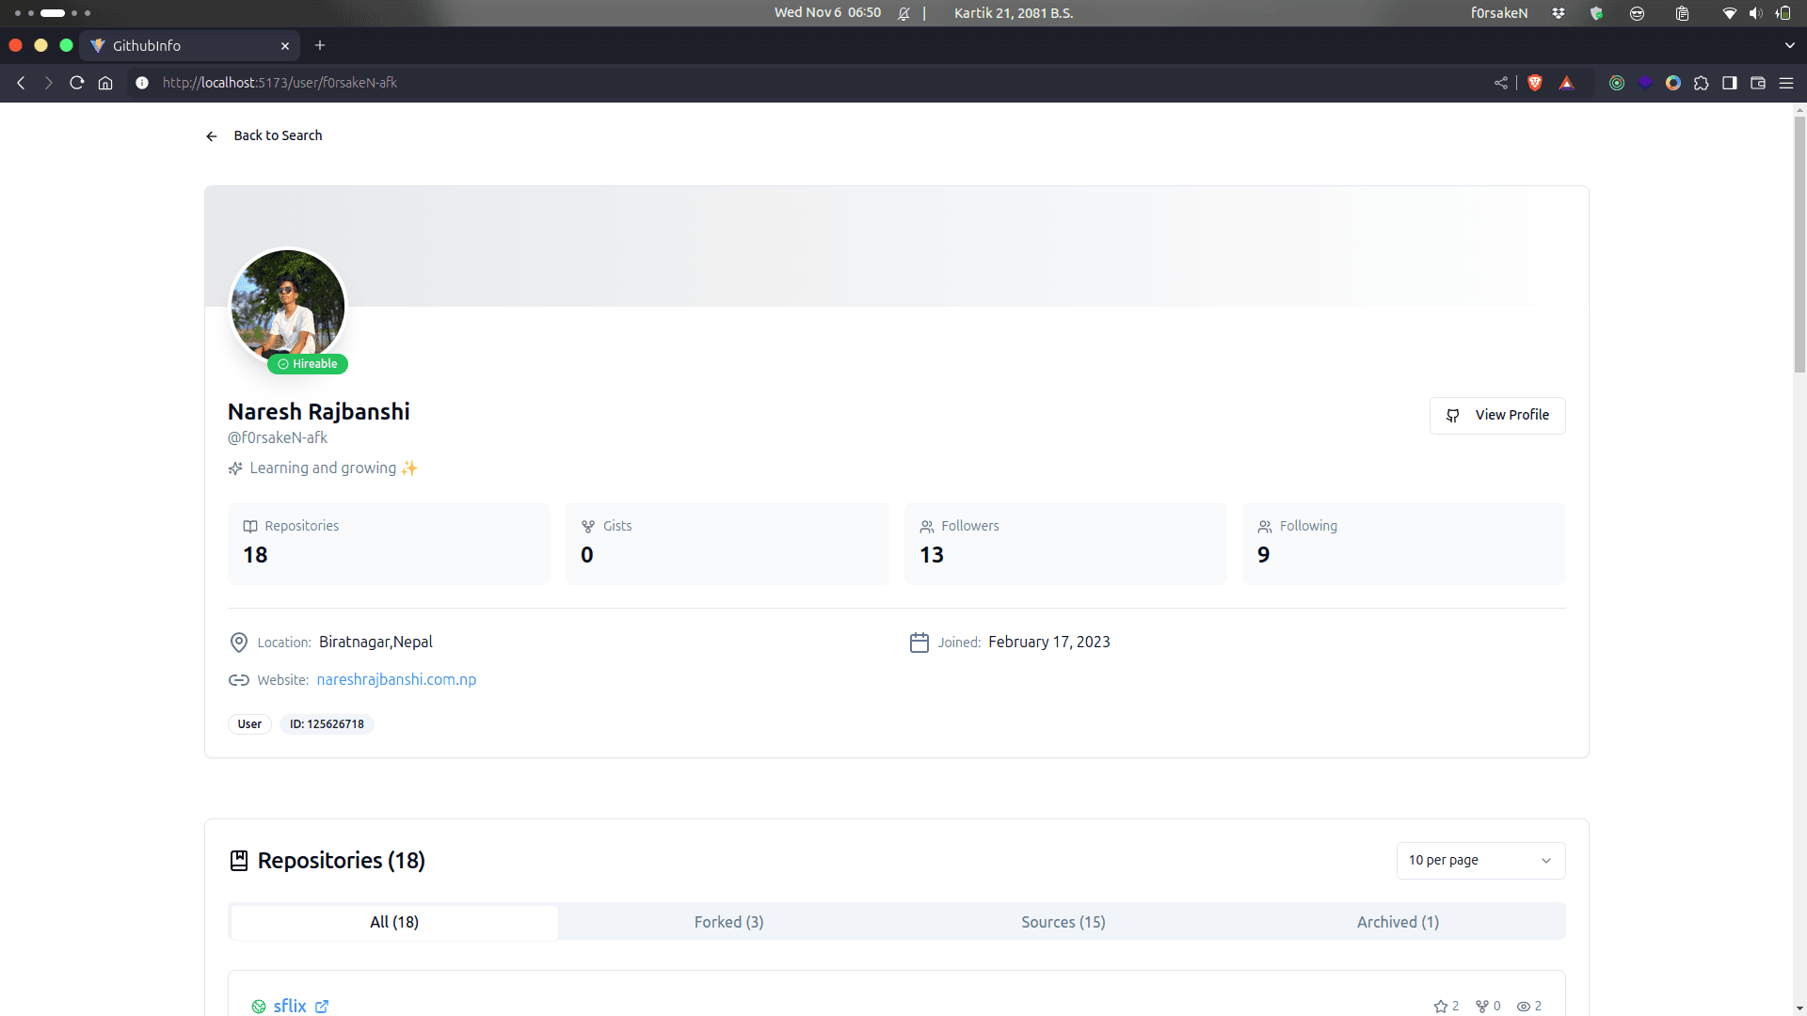Click the Repositories section icon
The width and height of the screenshot is (1807, 1016).
coord(238,860)
